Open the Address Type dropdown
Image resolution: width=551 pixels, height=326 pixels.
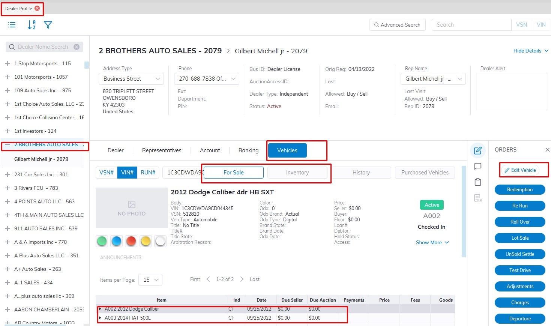pyautogui.click(x=131, y=79)
